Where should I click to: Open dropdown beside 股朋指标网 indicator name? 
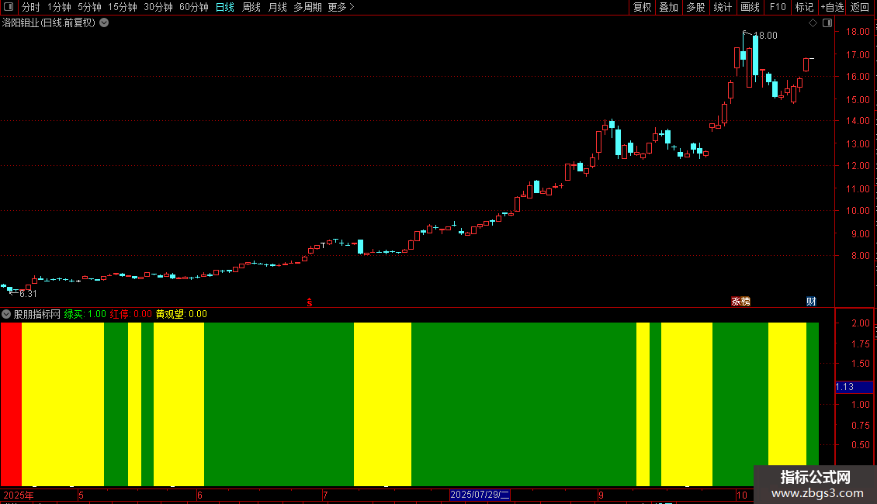point(6,314)
